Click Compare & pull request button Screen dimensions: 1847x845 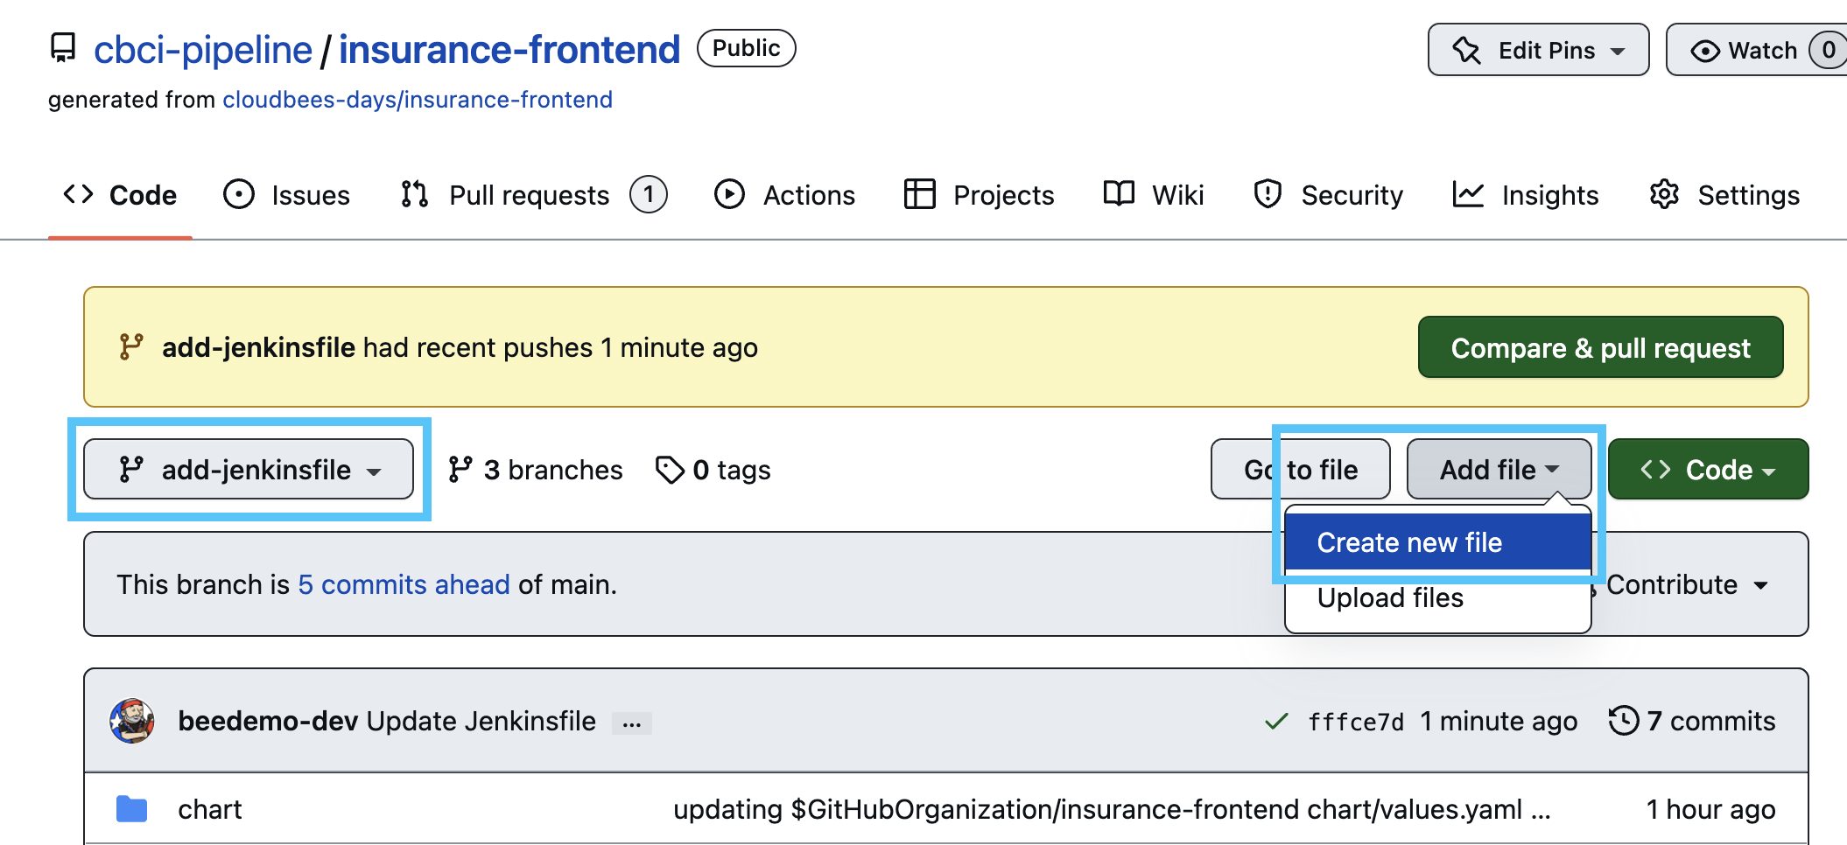click(1600, 347)
